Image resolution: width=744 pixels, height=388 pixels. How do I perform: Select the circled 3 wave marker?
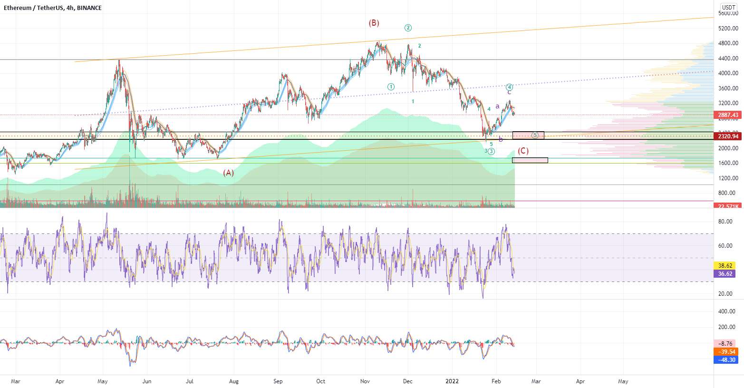coord(491,151)
